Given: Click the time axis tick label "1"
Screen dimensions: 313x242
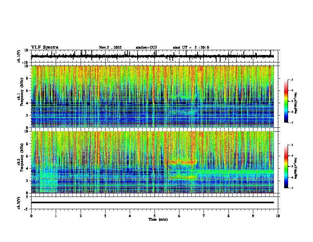Looking at the screenshot, I should [x=56, y=216].
